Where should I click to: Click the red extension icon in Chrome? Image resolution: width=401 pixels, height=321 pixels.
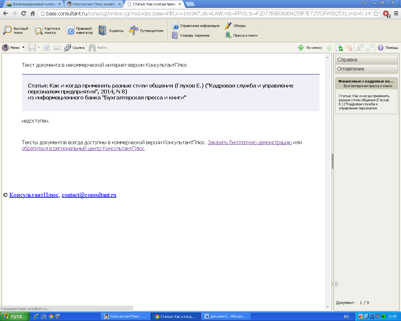click(386, 14)
